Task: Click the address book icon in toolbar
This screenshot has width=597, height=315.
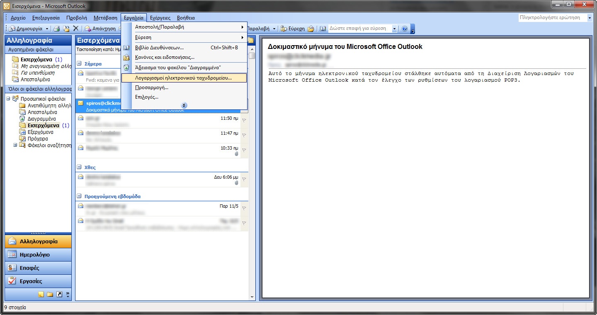Action: point(323,29)
